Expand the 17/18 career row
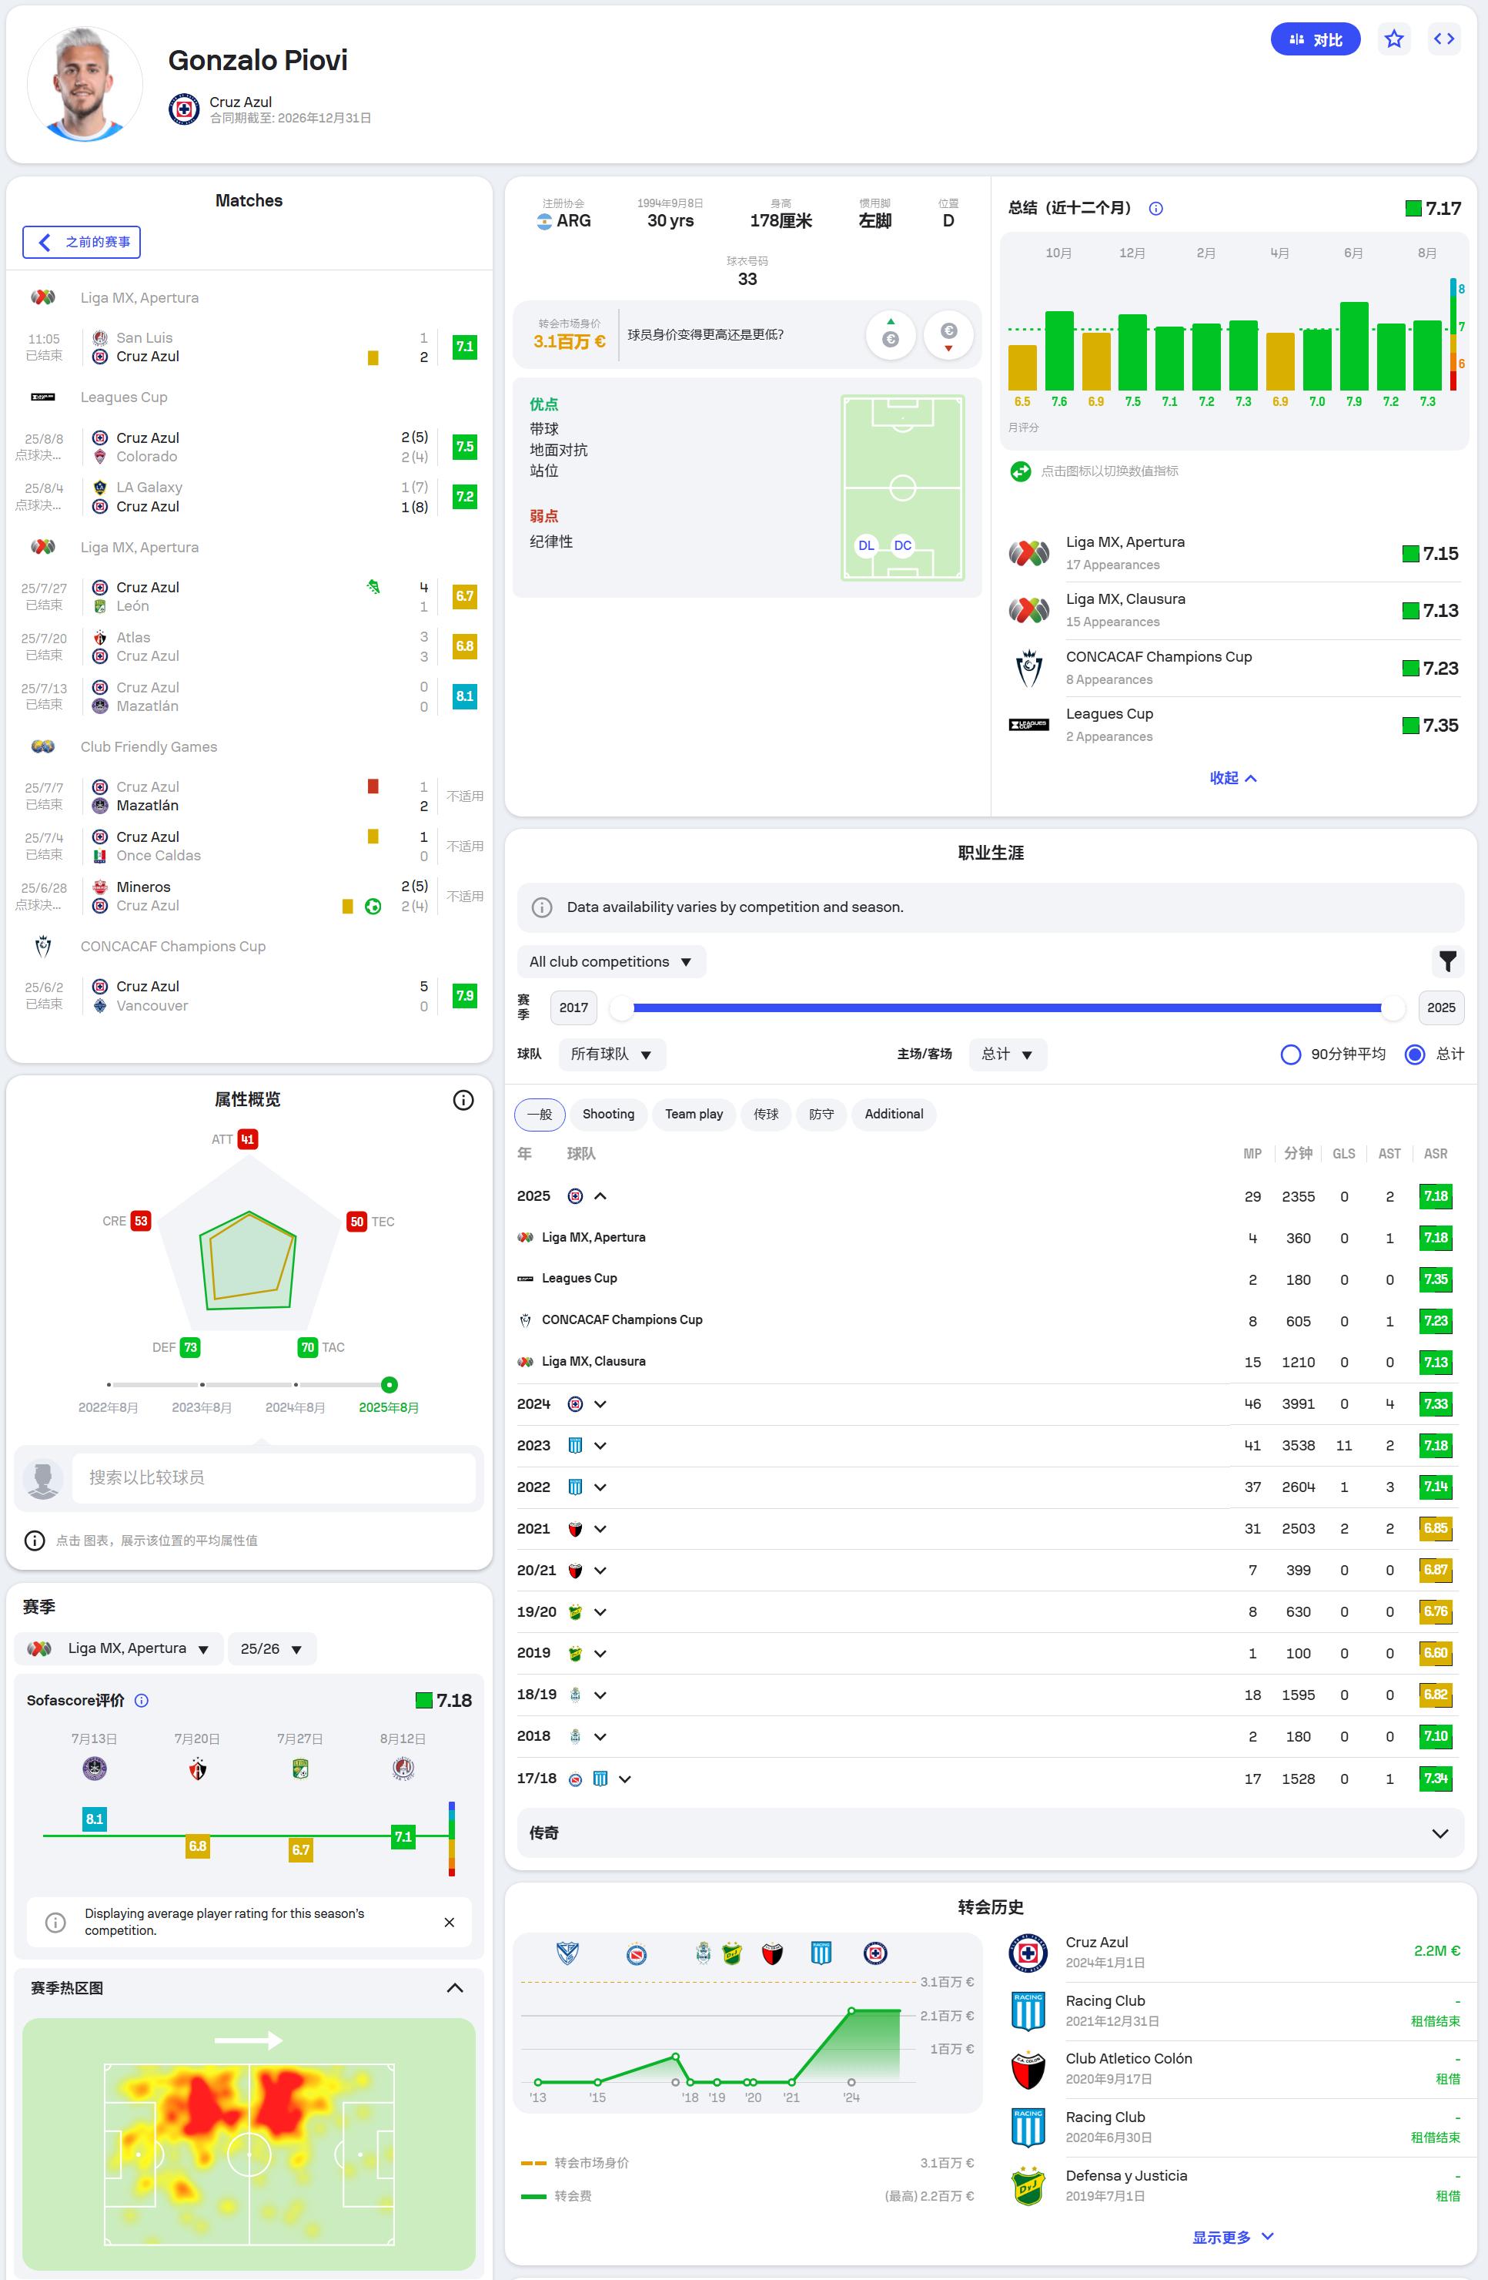 tap(625, 1779)
